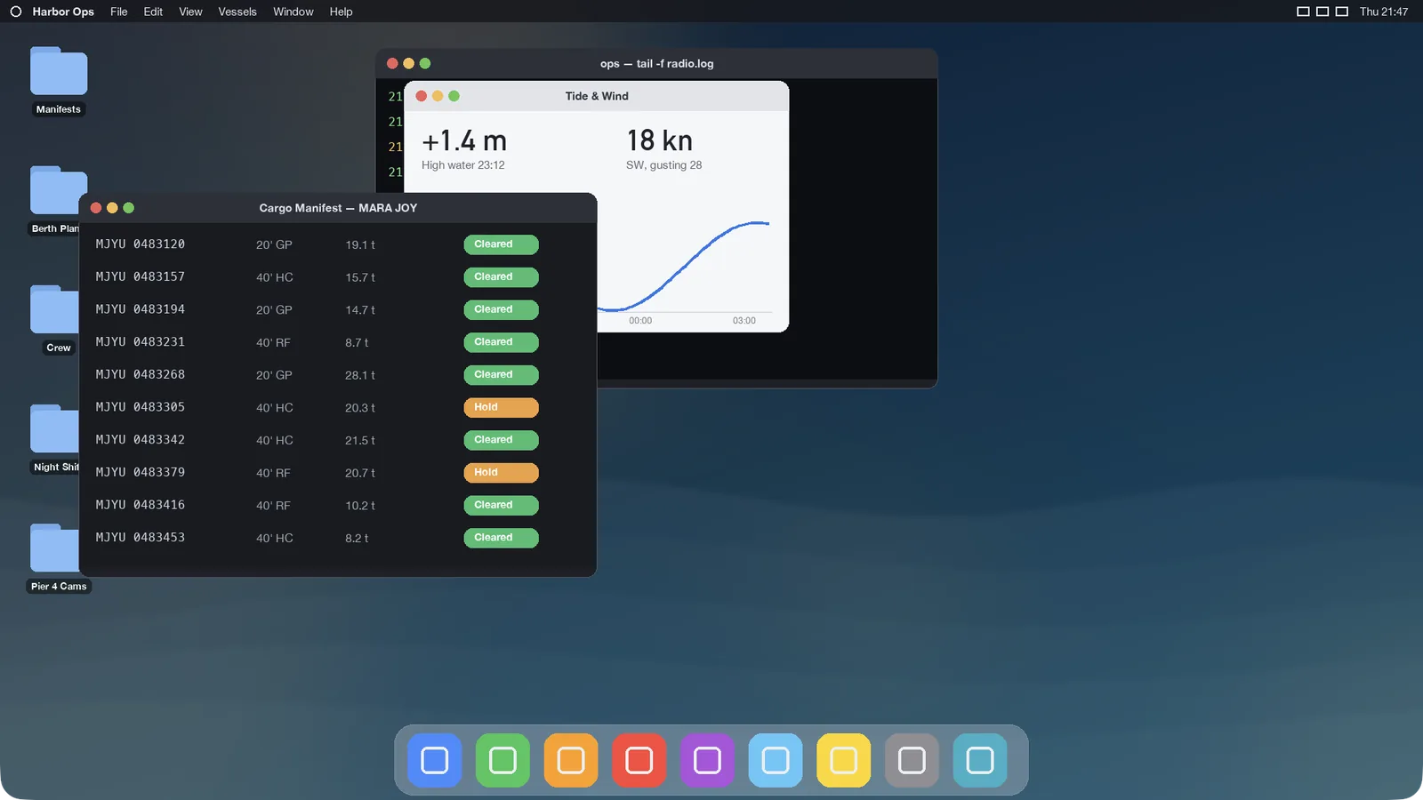Open the Edit menu
1423x800 pixels.
point(153,12)
